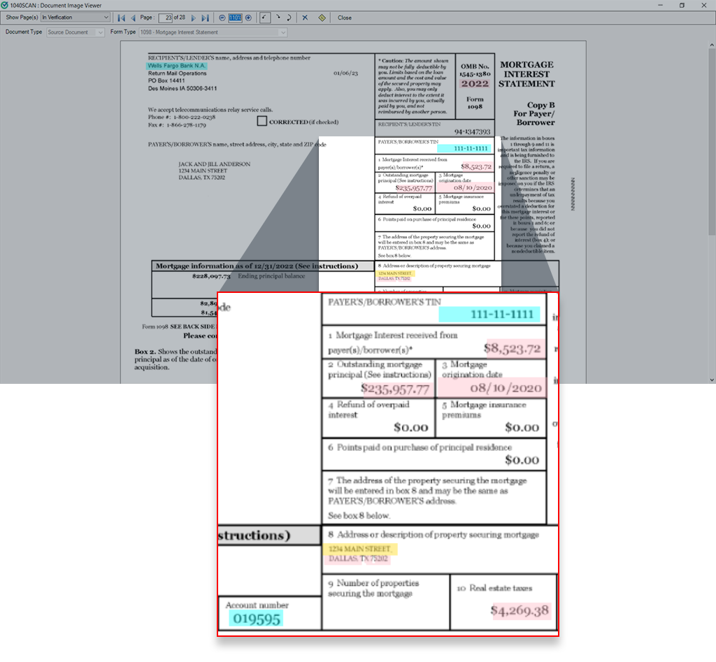Click the X delete-page toolbar icon

click(305, 17)
